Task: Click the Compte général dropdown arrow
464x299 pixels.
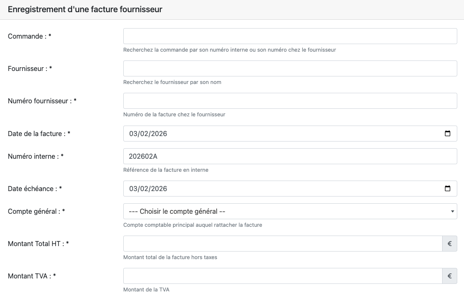Action: click(452, 211)
